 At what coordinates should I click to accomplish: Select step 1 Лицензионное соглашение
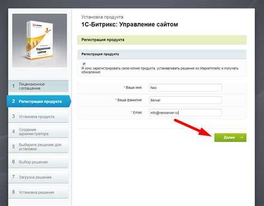[38, 86]
